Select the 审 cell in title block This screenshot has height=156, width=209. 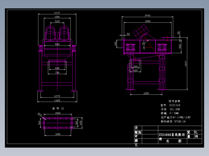pos(136,136)
